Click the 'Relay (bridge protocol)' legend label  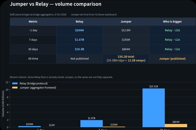coord(33,83)
